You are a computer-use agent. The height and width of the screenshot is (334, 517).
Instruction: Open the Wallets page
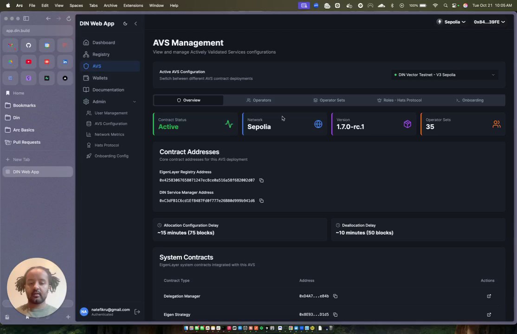(x=110, y=78)
